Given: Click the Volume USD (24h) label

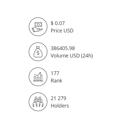Looking at the screenshot, I should coord(72,56).
